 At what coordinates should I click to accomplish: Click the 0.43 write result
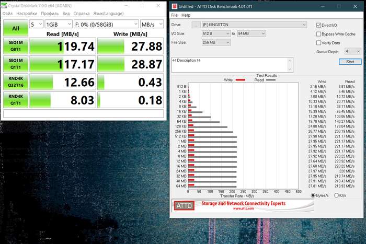pyautogui.click(x=131, y=82)
